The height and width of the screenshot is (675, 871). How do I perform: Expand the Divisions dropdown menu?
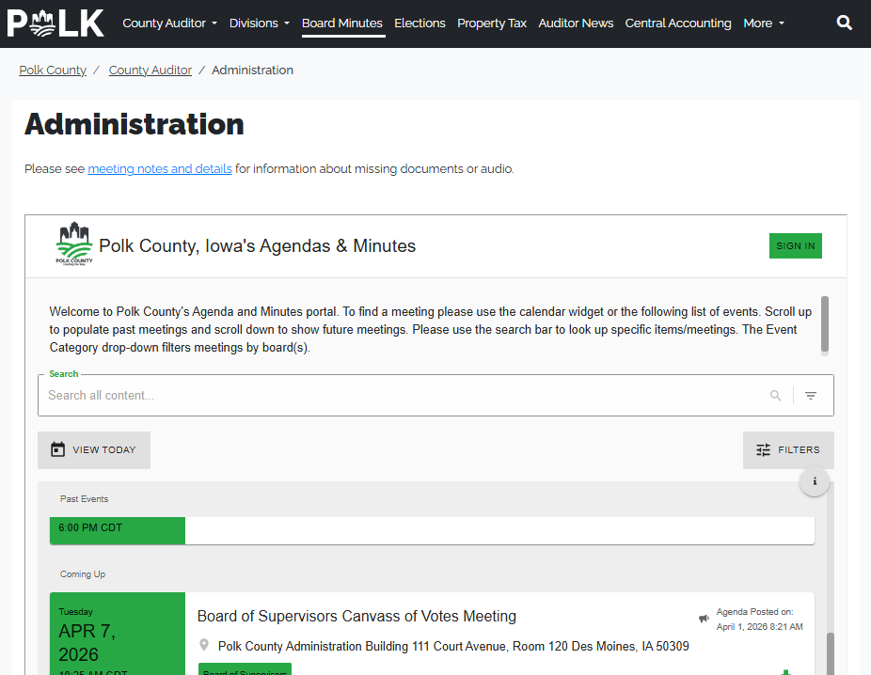[x=259, y=24]
